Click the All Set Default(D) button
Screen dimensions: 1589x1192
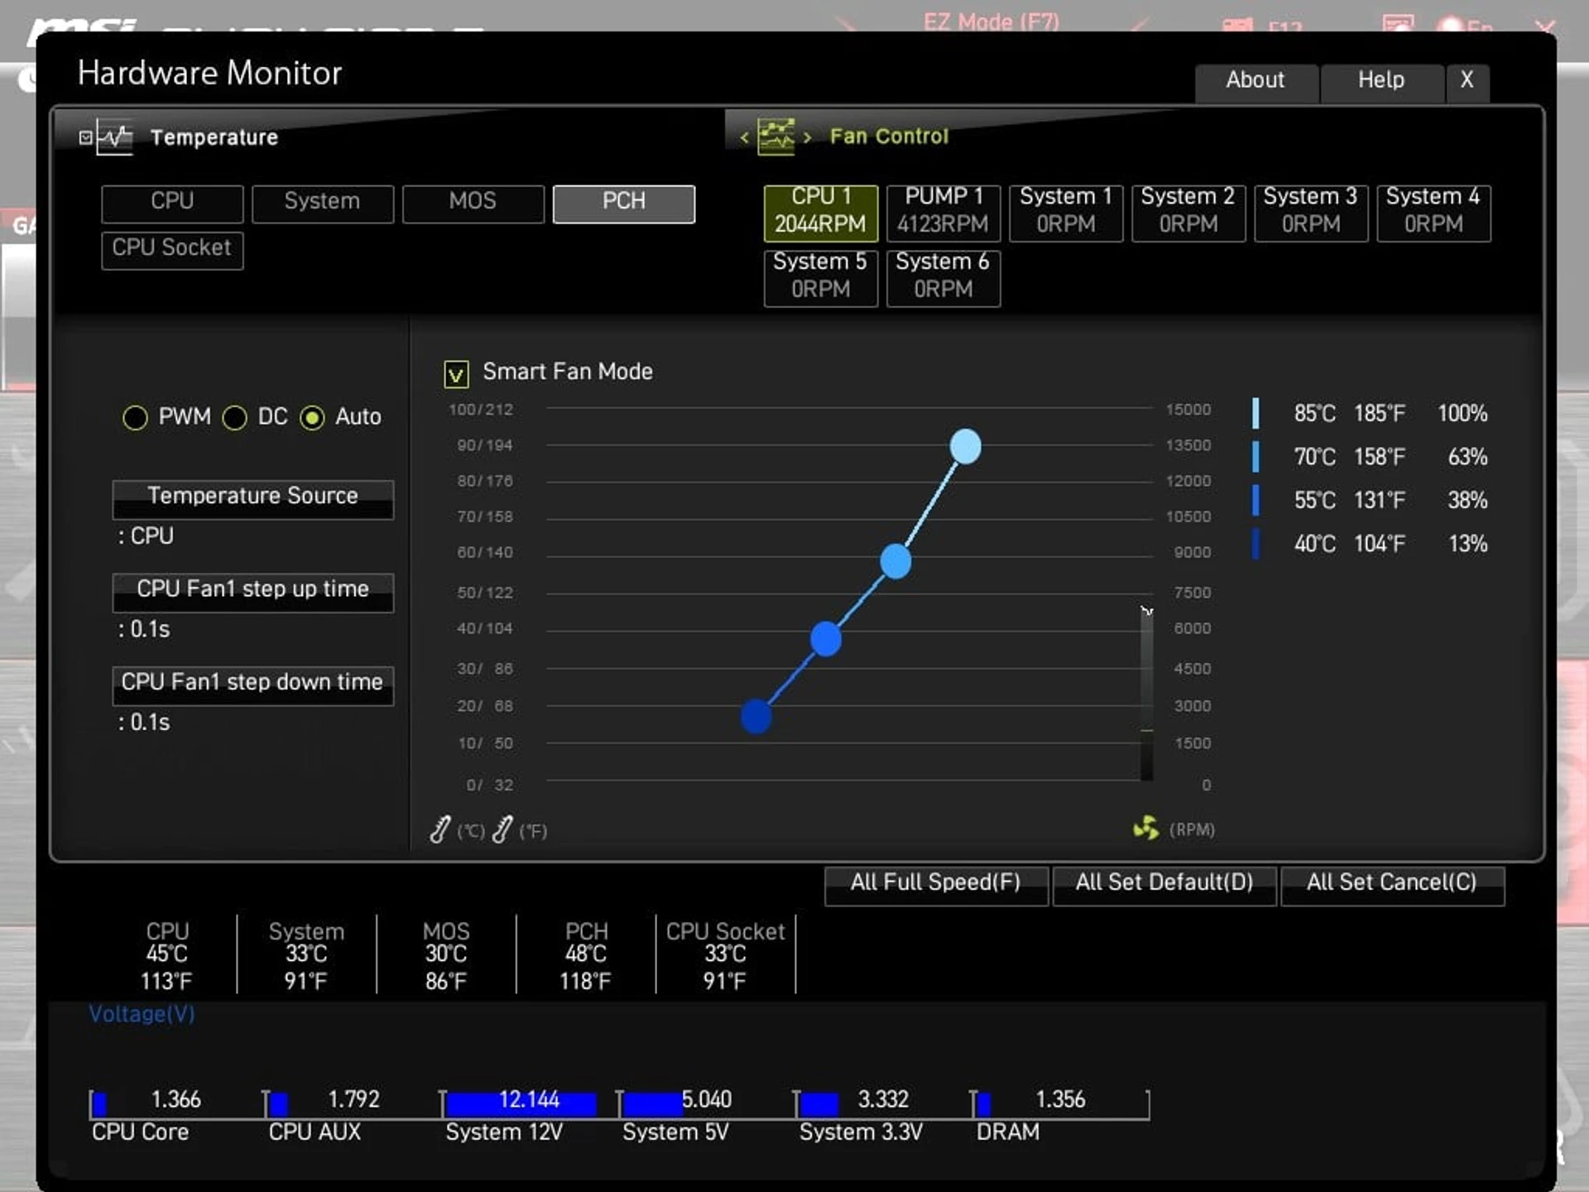(x=1164, y=886)
